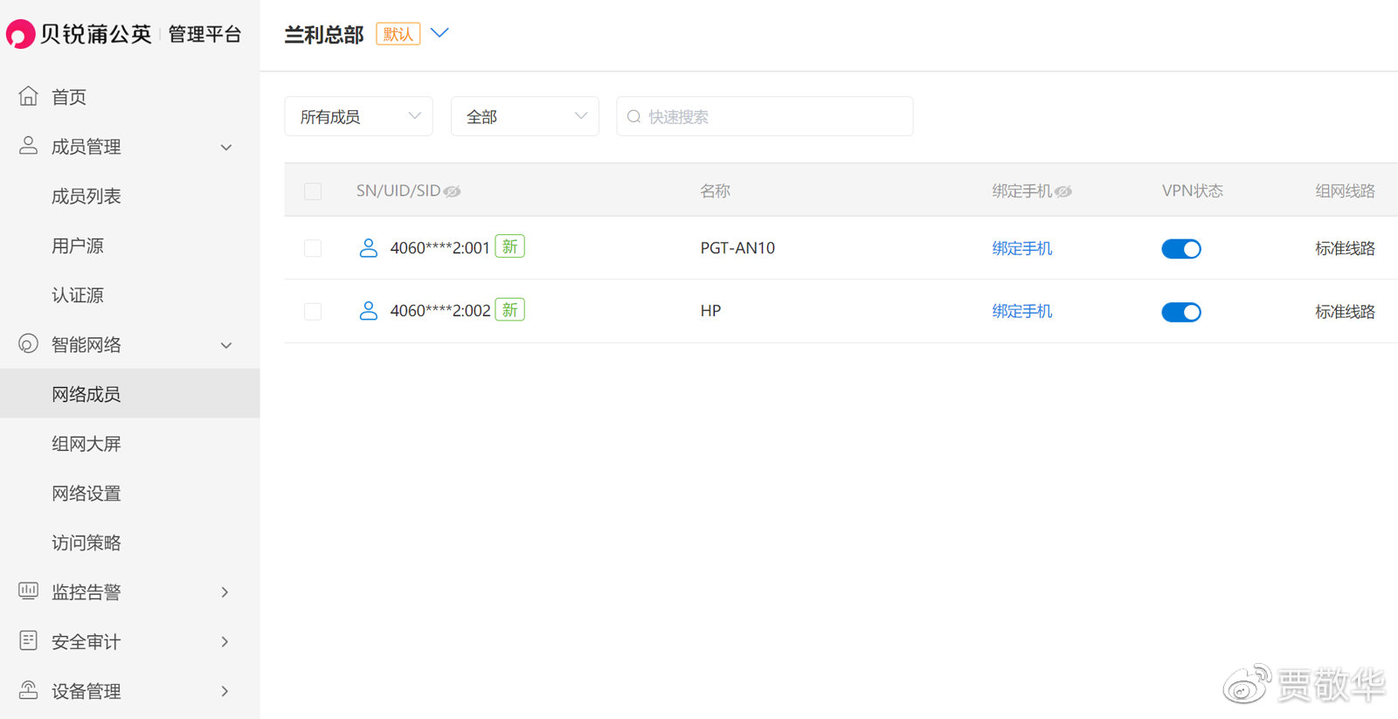This screenshot has height=719, width=1398.
Task: Click the 名称 column header
Action: [x=715, y=191]
